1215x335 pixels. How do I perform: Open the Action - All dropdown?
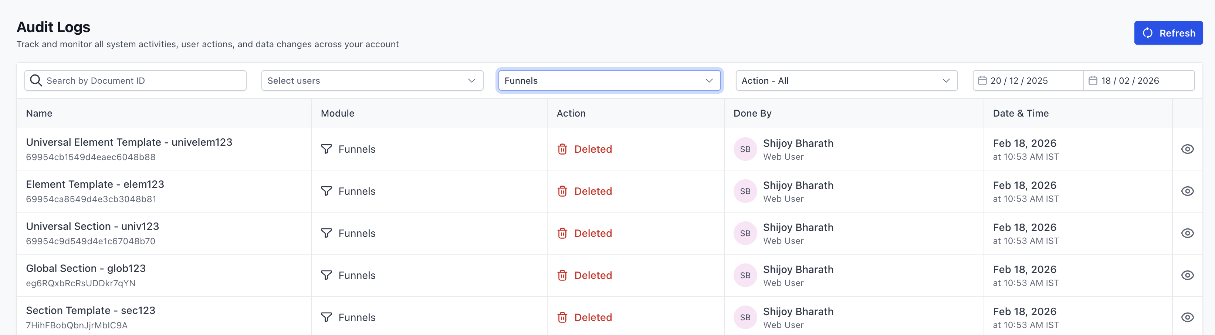coord(846,80)
